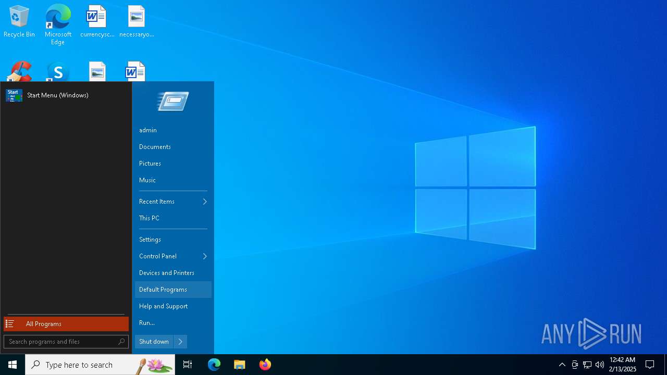Screen dimensions: 667x375
Task: Expand shut down options arrow
Action: pos(180,342)
